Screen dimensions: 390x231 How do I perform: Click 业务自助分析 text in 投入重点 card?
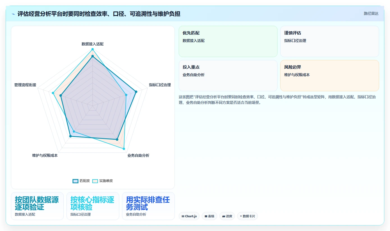[194, 75]
